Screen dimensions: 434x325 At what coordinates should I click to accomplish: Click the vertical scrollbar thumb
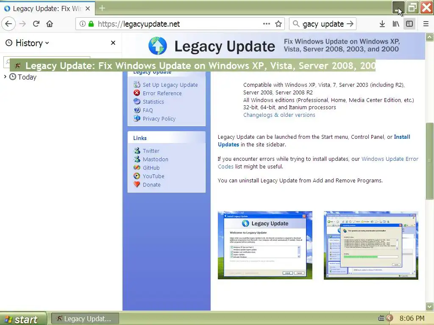click(x=430, y=161)
